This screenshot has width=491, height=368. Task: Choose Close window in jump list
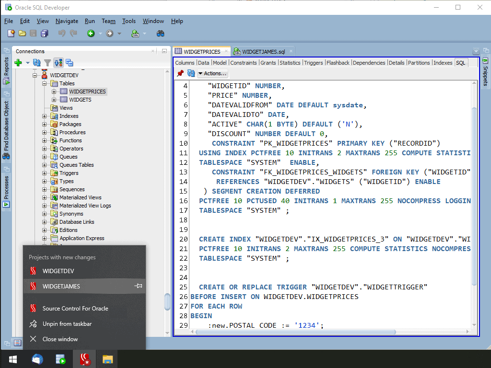click(x=60, y=339)
